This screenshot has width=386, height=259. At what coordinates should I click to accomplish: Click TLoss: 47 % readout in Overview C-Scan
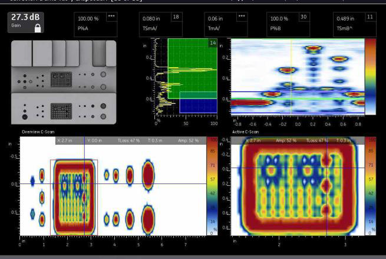[128, 140]
